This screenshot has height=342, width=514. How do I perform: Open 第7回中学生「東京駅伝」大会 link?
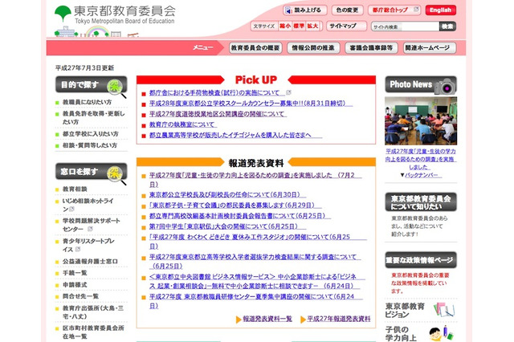[227, 226]
